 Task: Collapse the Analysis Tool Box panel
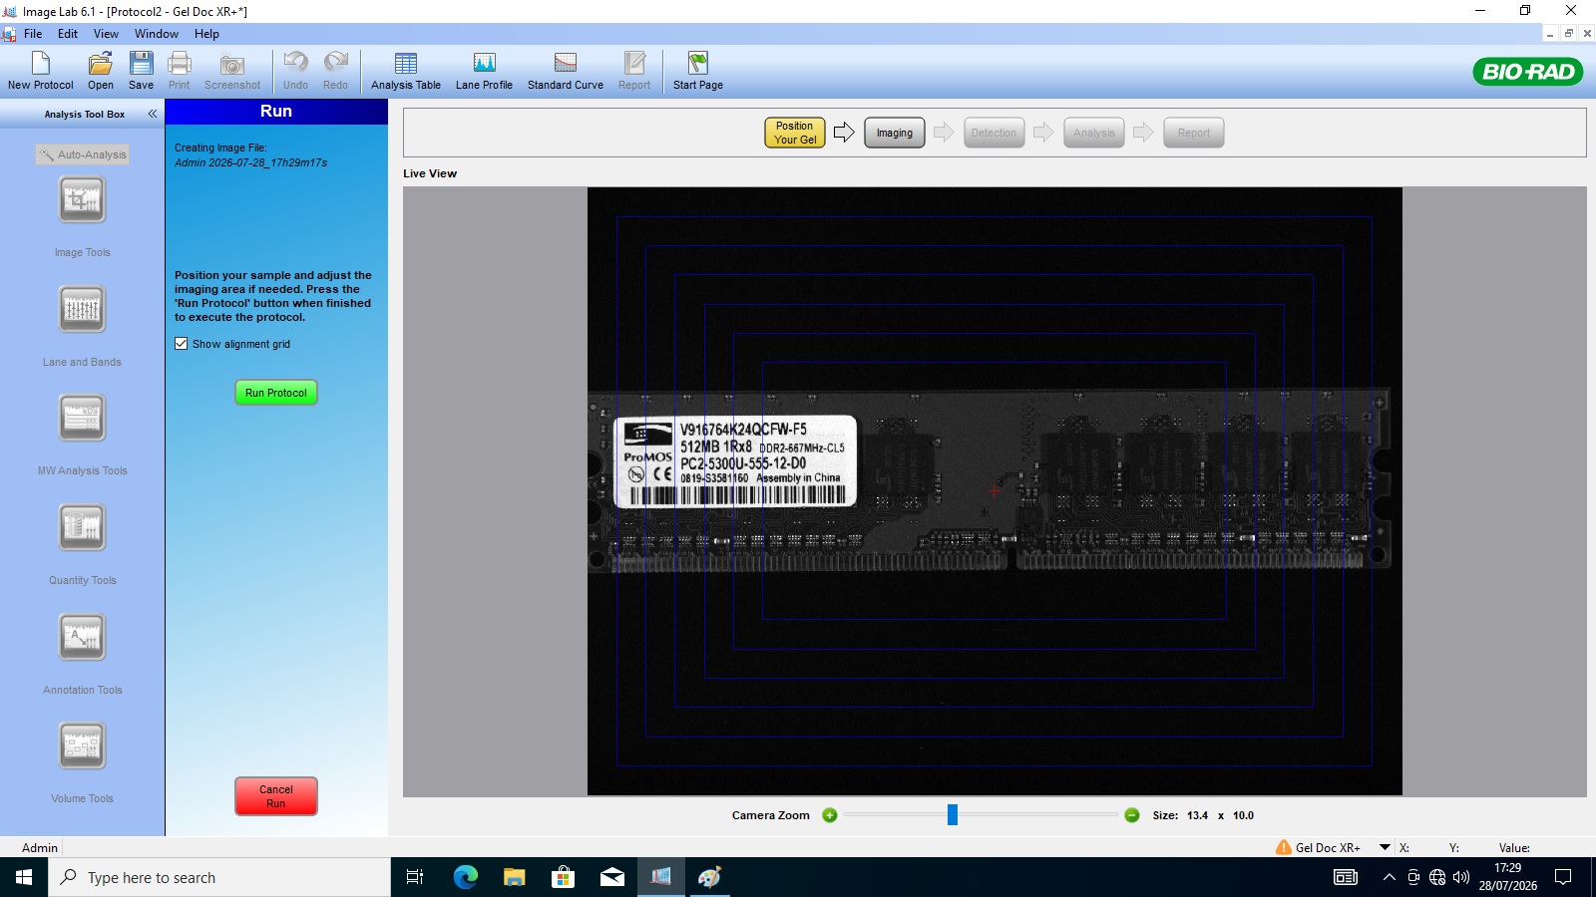(153, 114)
